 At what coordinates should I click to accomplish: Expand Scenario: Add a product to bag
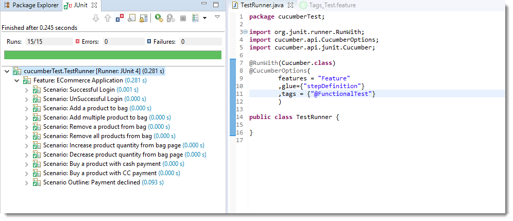click(27, 108)
